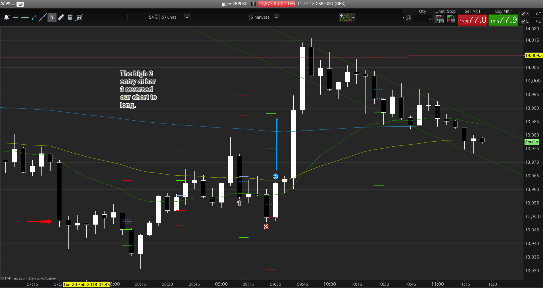Click the trash bin delete icon

coord(70,18)
